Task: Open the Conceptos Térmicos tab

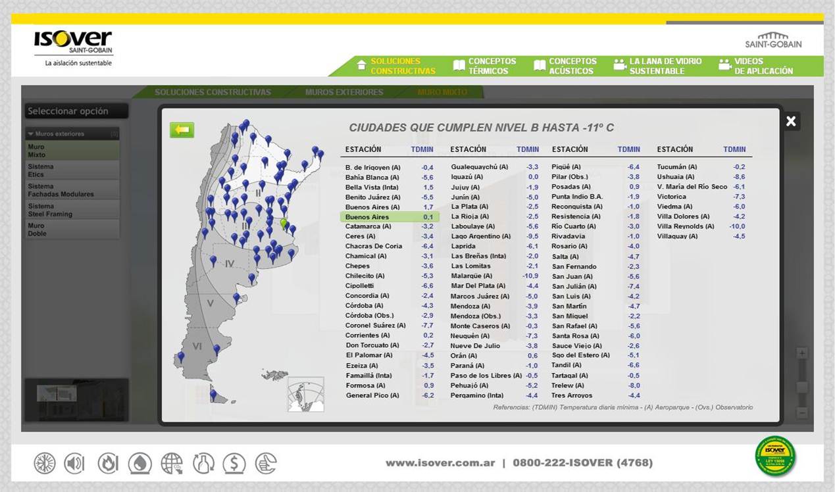Action: click(x=485, y=66)
